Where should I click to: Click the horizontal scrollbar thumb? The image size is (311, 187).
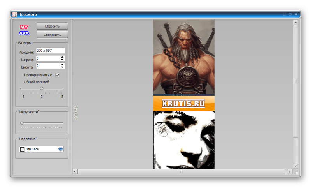click(181, 171)
